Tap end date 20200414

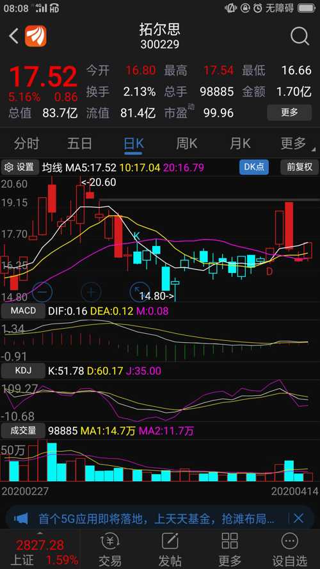(294, 491)
